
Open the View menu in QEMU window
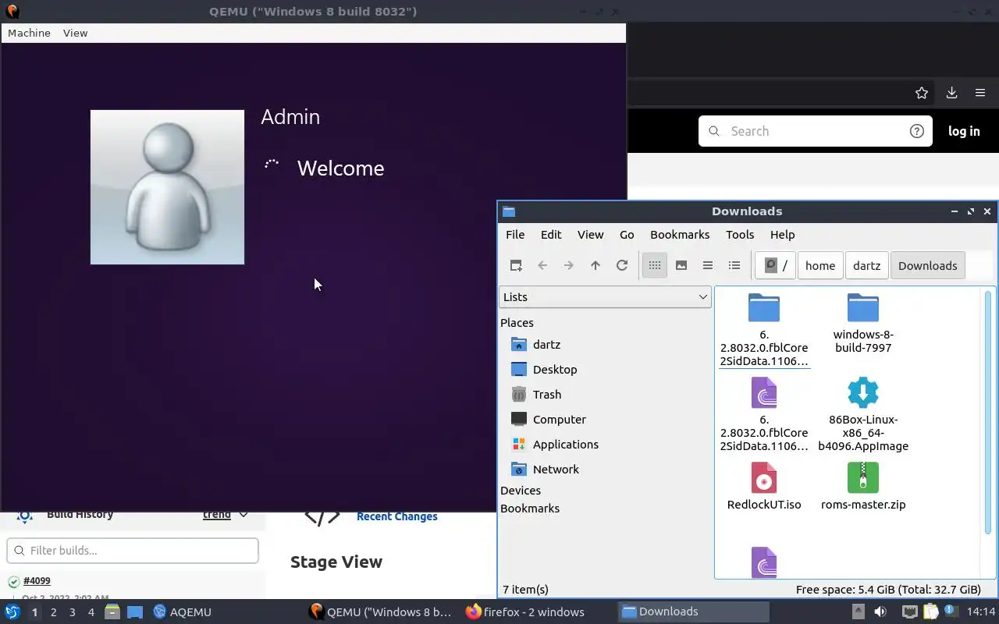[x=75, y=33]
